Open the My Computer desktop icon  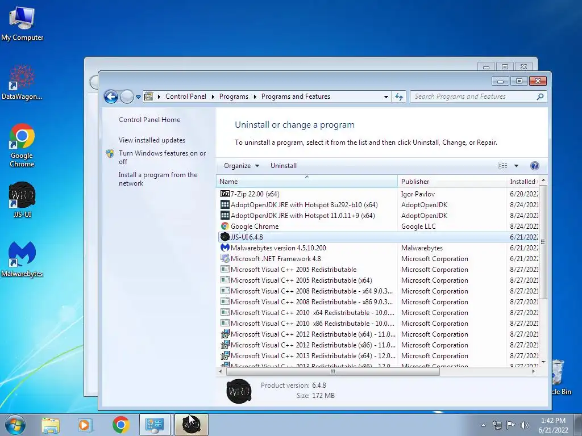[22, 24]
